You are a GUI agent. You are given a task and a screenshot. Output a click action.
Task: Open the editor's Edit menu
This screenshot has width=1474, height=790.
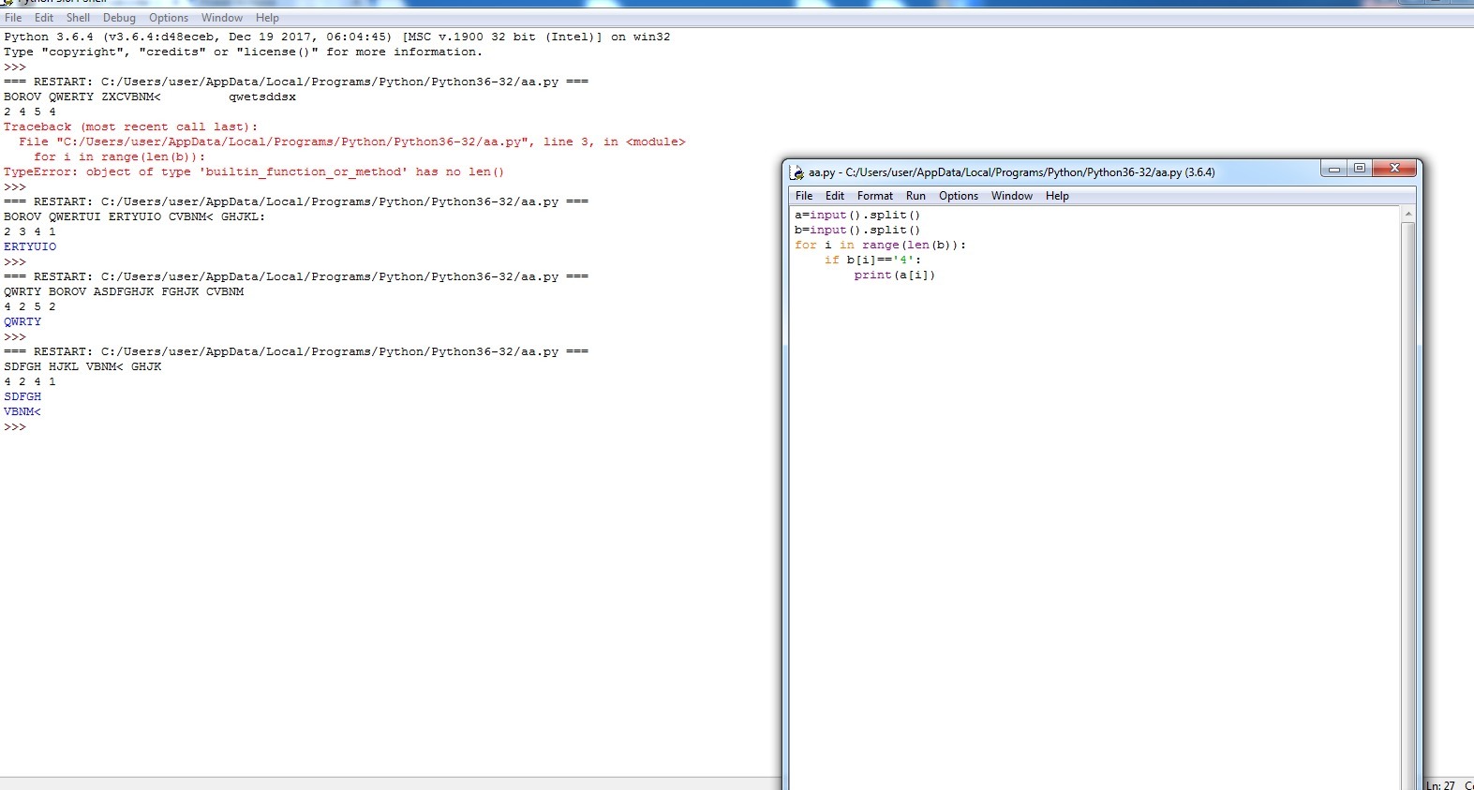tap(834, 196)
